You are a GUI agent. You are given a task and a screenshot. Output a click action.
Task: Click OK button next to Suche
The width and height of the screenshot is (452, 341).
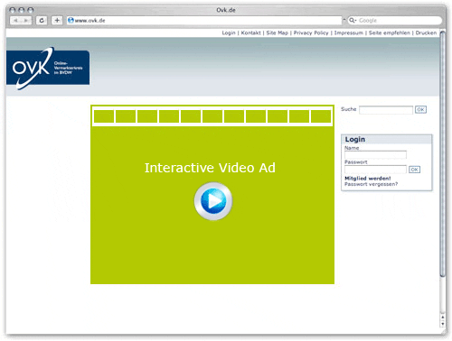[420, 109]
